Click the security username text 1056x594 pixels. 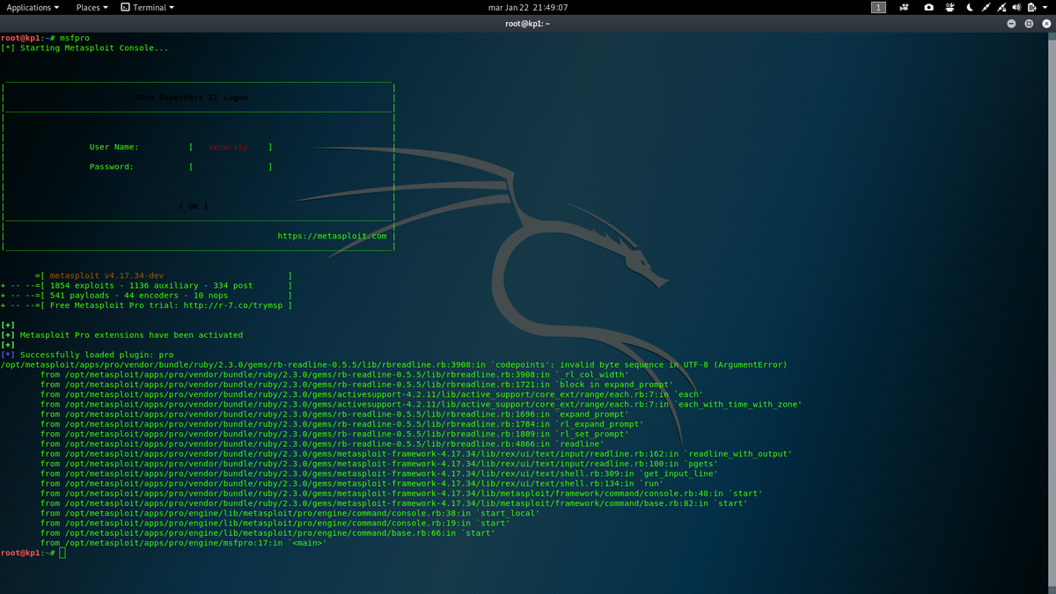coord(228,147)
